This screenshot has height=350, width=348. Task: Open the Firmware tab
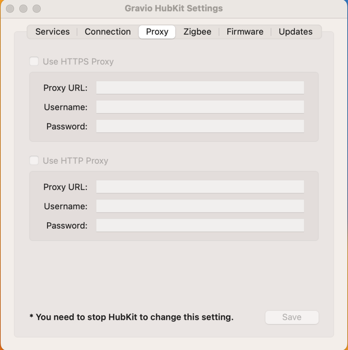click(245, 31)
